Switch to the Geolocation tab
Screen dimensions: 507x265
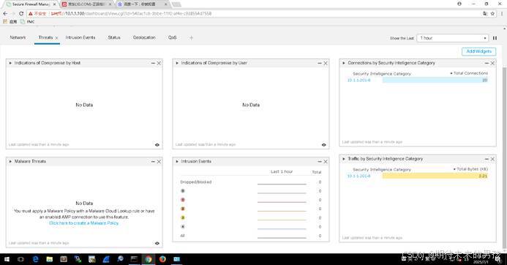[144, 37]
